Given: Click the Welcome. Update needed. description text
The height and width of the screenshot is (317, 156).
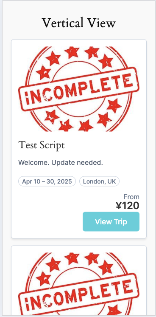Looking at the screenshot, I should pyautogui.click(x=61, y=162).
